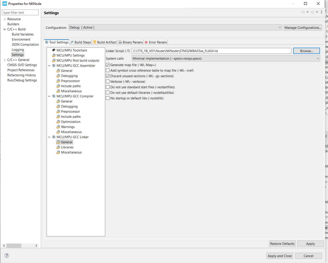Go forward with the right arrow icon
This screenshot has height=263, width=328.
click(312, 12)
